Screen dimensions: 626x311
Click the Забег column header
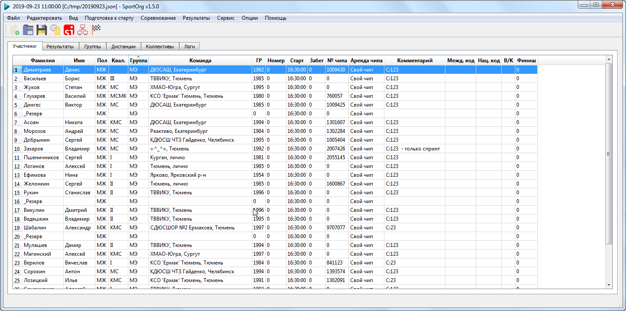317,61
